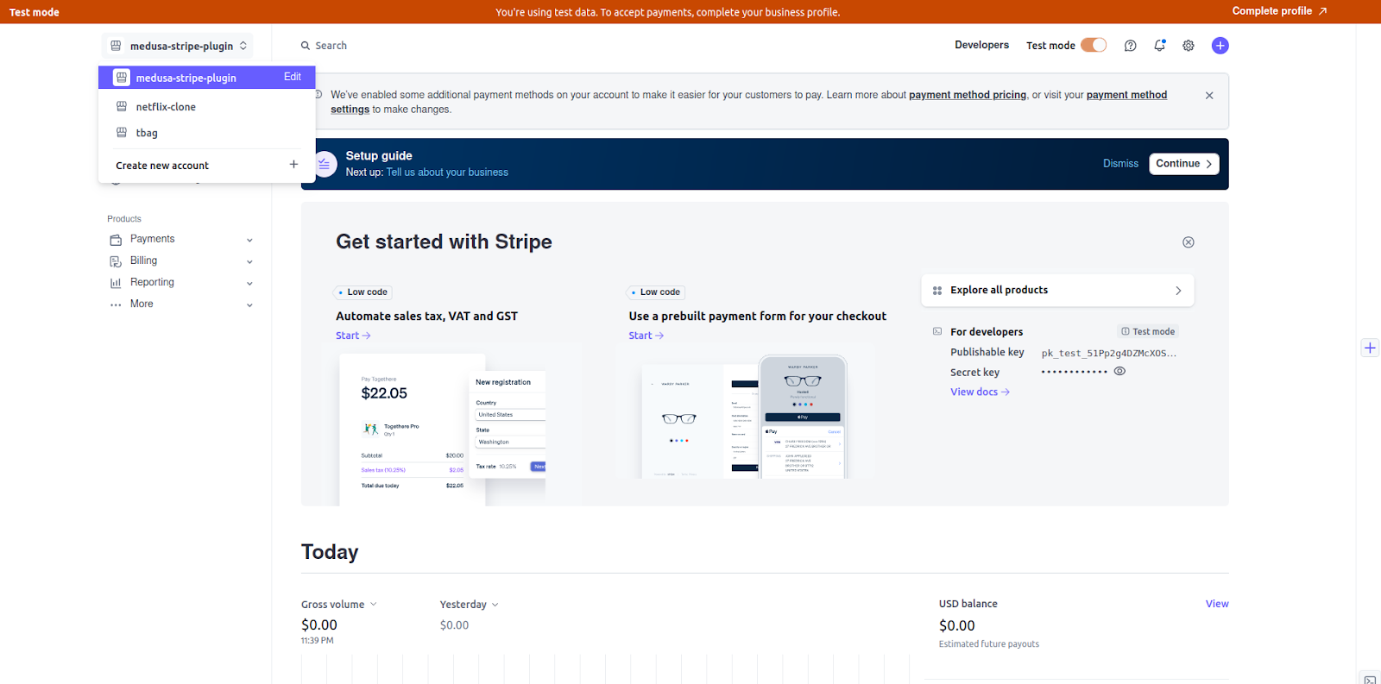Click the purple plus create button

pos(1220,46)
